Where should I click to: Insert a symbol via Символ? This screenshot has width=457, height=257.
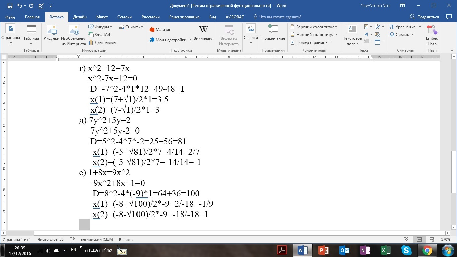(401, 35)
